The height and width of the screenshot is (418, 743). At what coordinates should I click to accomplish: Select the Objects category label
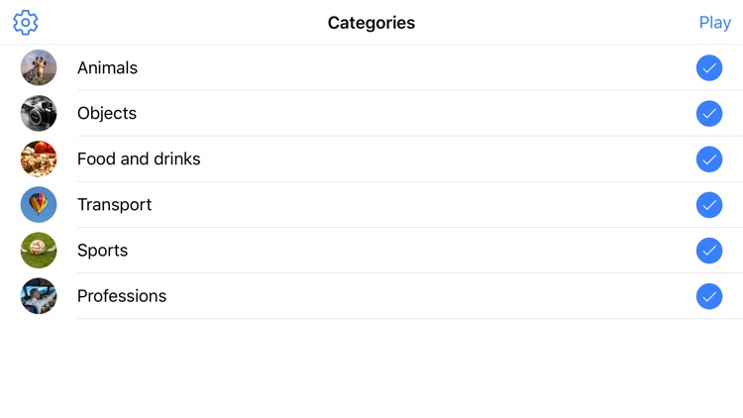(107, 113)
